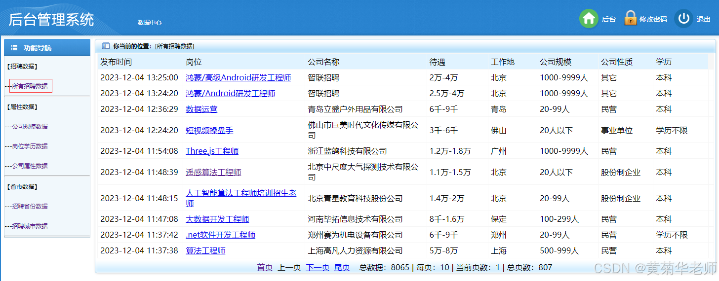Image resolution: width=719 pixels, height=281 pixels.
Task: Click the 退出 logout link
Action: coord(704,19)
